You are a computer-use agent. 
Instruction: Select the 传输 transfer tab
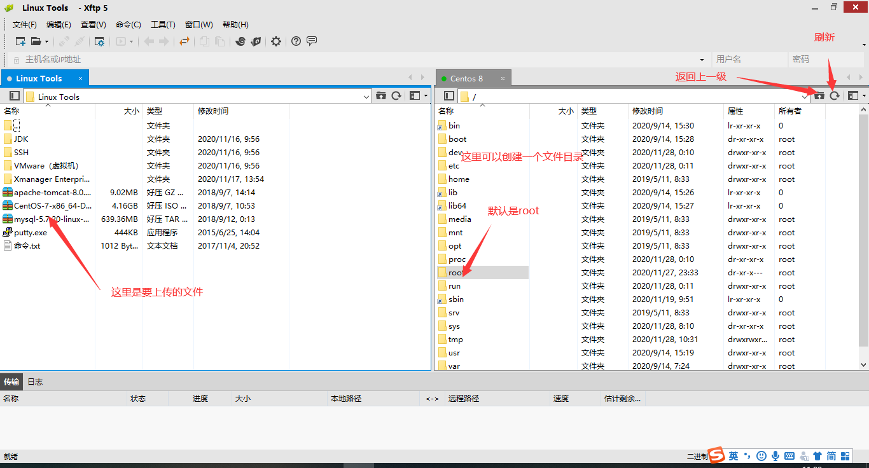click(x=11, y=382)
